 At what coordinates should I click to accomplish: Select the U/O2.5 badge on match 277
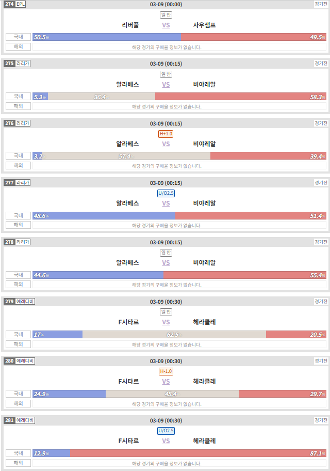[x=166, y=193]
